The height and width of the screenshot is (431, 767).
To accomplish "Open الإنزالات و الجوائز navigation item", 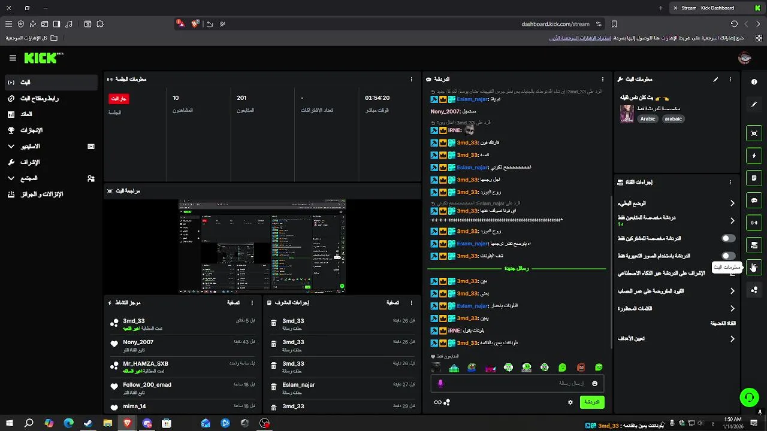I will [51, 195].
